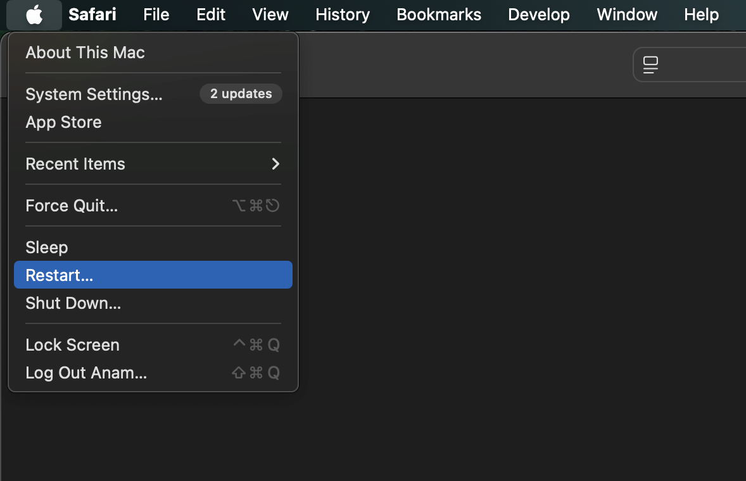Log Out the user Anam
The image size is (746, 481).
(86, 373)
